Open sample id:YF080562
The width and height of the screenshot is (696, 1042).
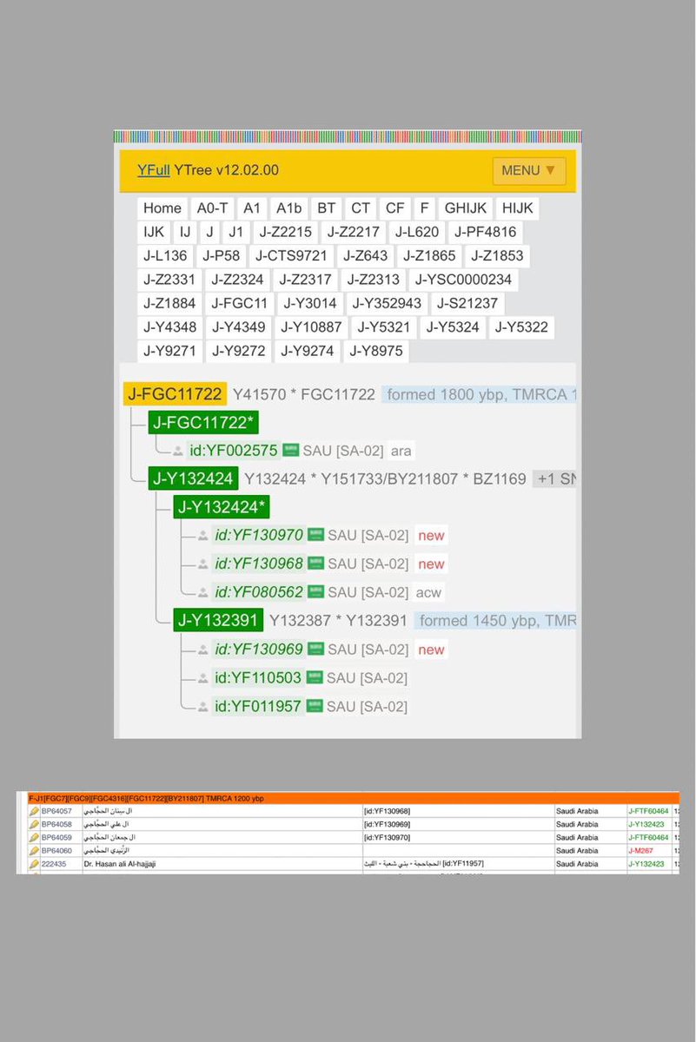(x=258, y=592)
